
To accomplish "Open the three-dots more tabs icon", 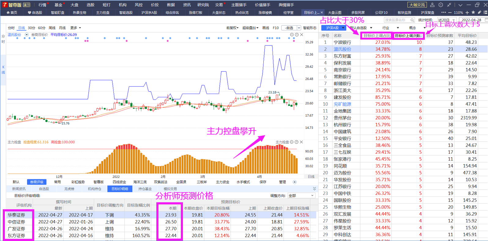I will pyautogui.click(x=443, y=13).
